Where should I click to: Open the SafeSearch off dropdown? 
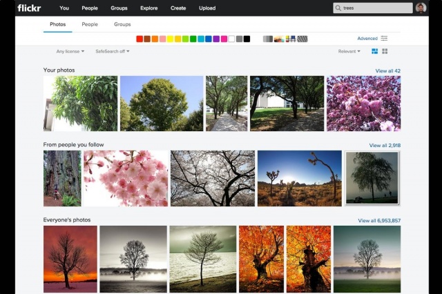pos(113,51)
